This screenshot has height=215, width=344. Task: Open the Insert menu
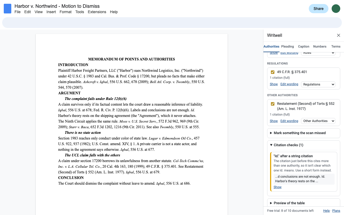51,12
